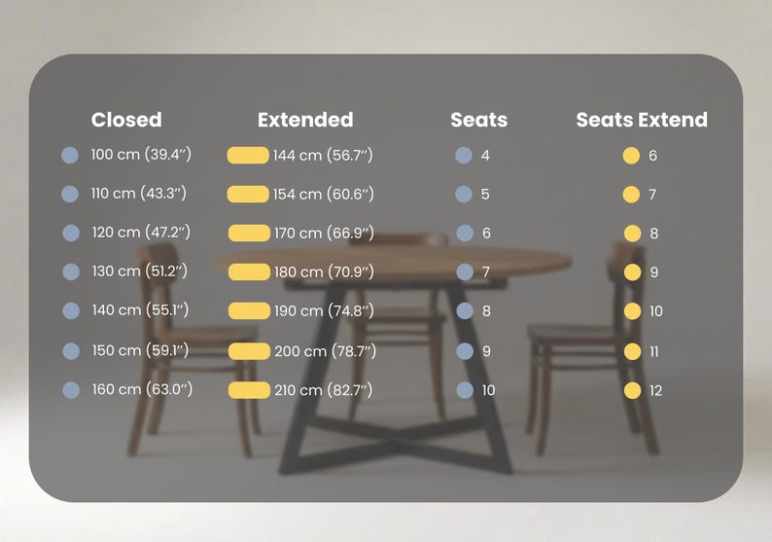Click the 120 cm (47.2") closed size text
The image size is (772, 542).
point(141,232)
